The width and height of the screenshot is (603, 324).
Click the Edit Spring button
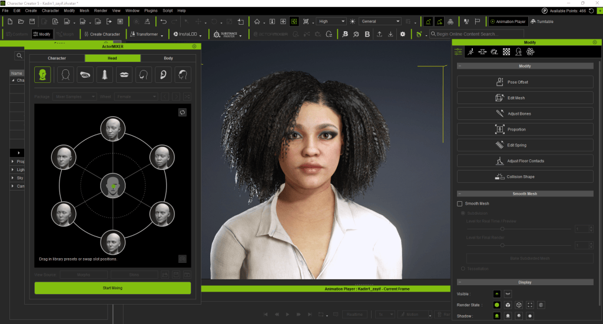(x=525, y=145)
